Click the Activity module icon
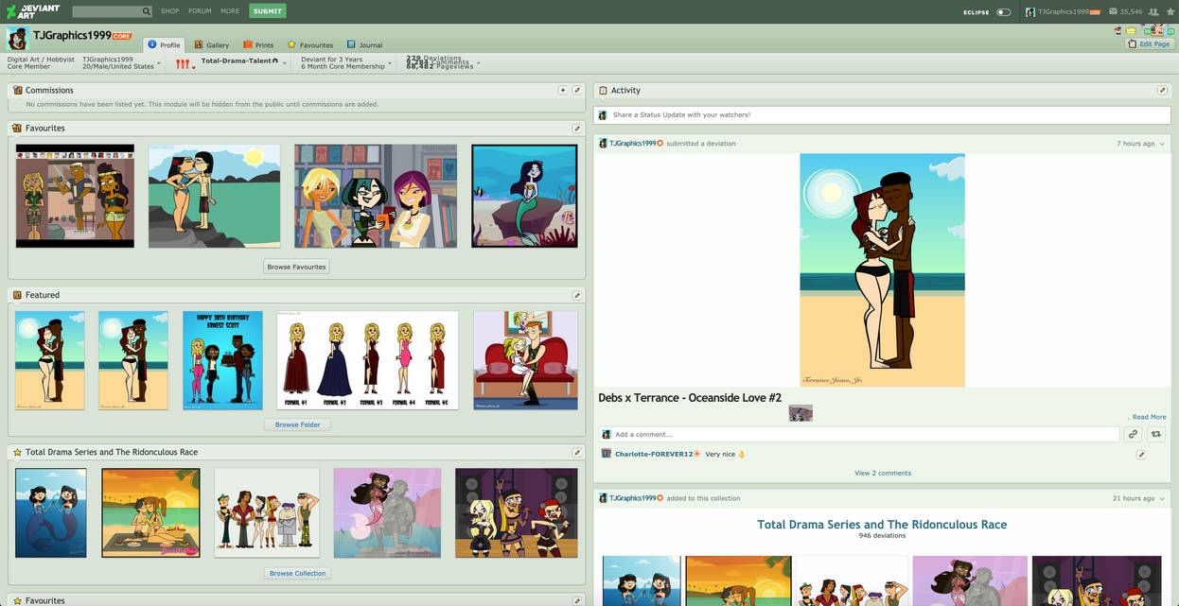1179x606 pixels. click(603, 91)
